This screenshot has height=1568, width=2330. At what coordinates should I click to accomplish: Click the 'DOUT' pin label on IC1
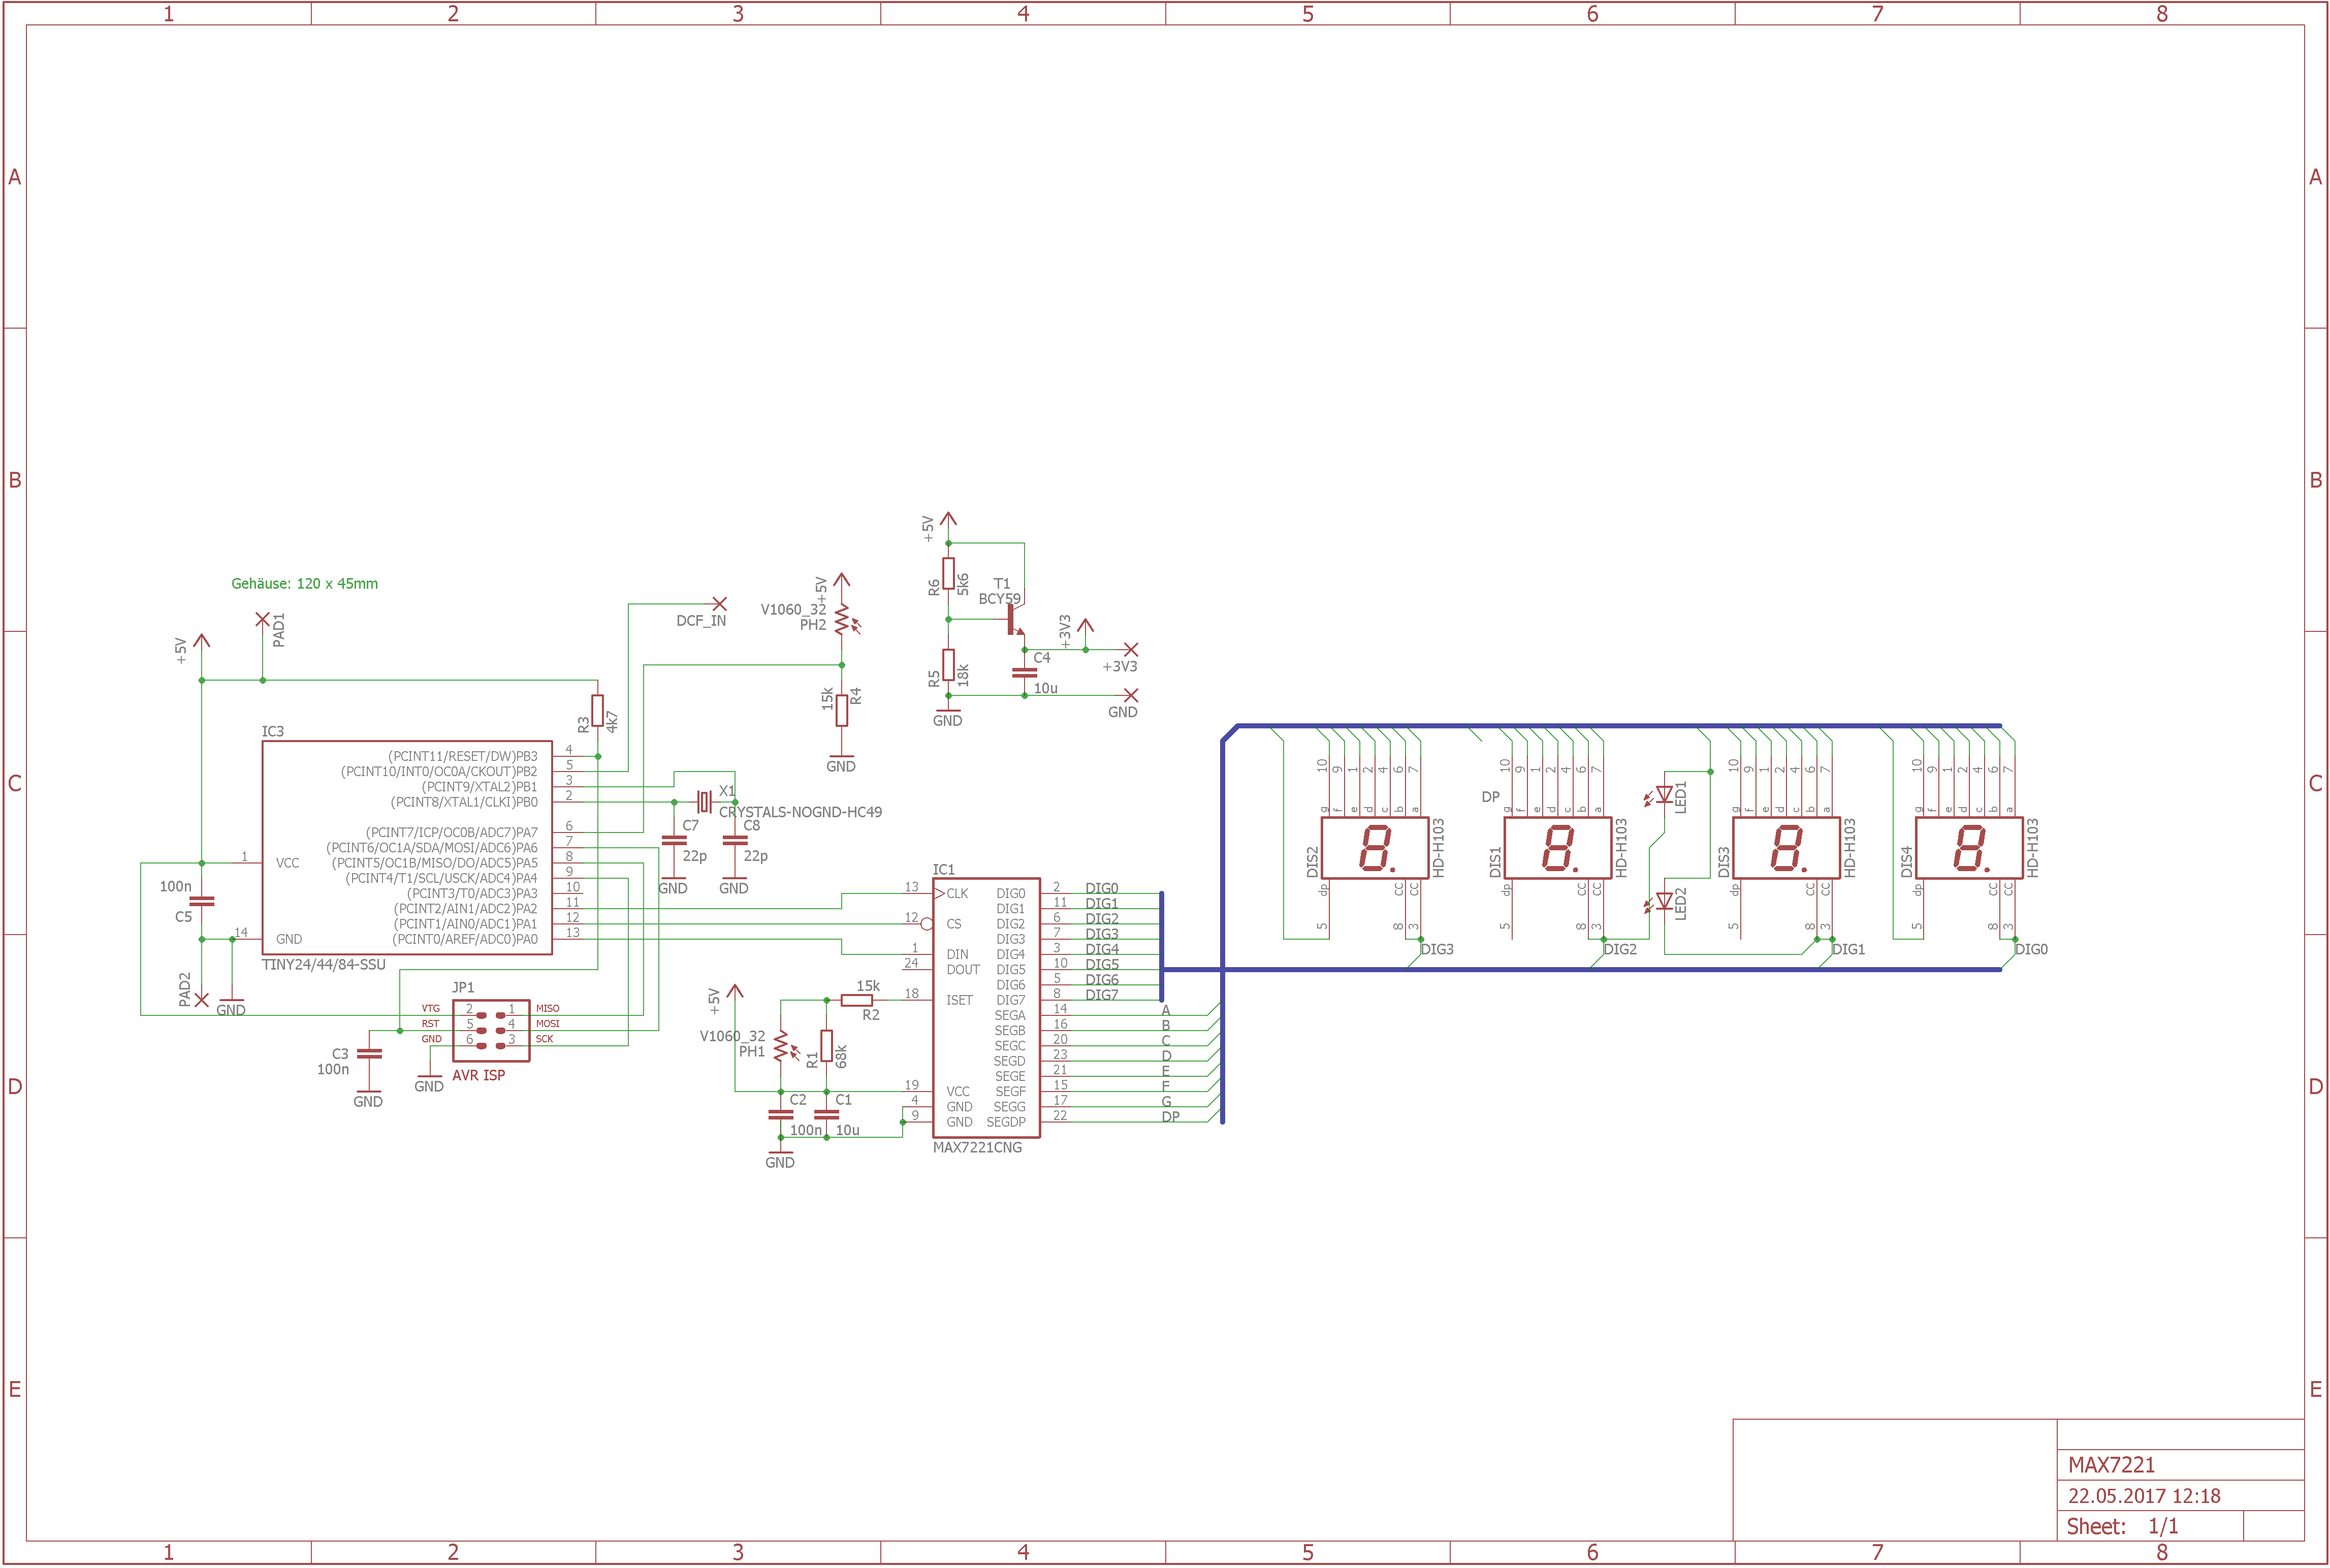tap(963, 969)
